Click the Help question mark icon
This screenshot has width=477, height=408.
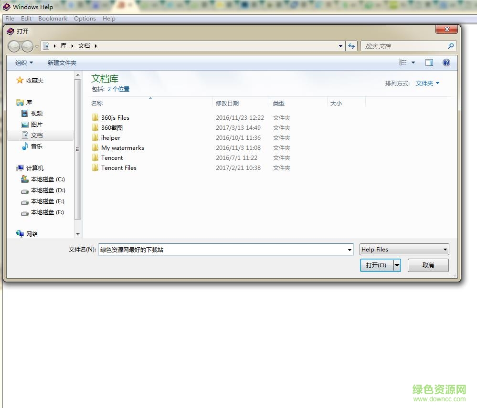tap(446, 62)
